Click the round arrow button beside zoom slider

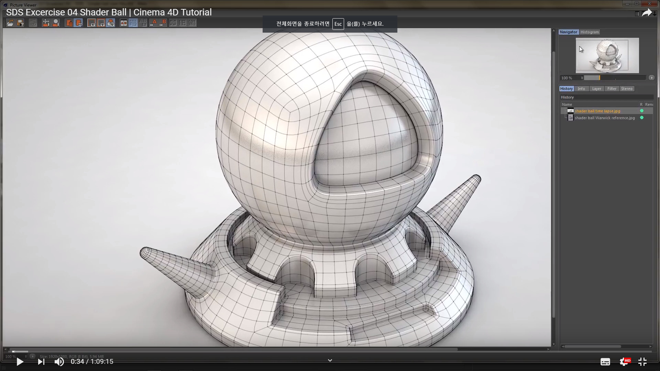click(651, 78)
